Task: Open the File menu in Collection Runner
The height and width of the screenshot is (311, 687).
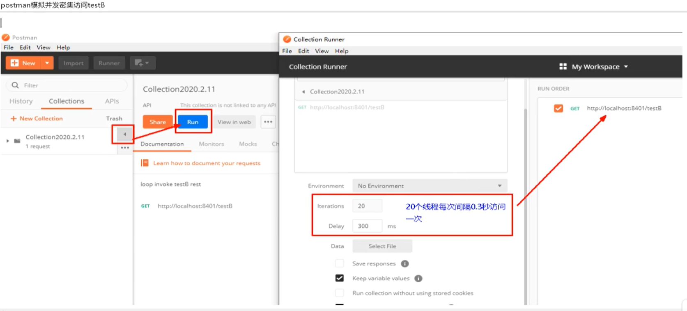Action: coord(287,51)
